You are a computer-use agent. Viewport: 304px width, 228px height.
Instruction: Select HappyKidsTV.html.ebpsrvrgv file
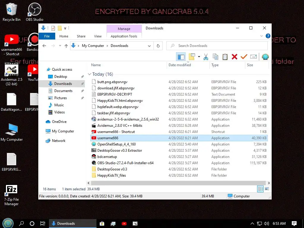tap(120, 100)
